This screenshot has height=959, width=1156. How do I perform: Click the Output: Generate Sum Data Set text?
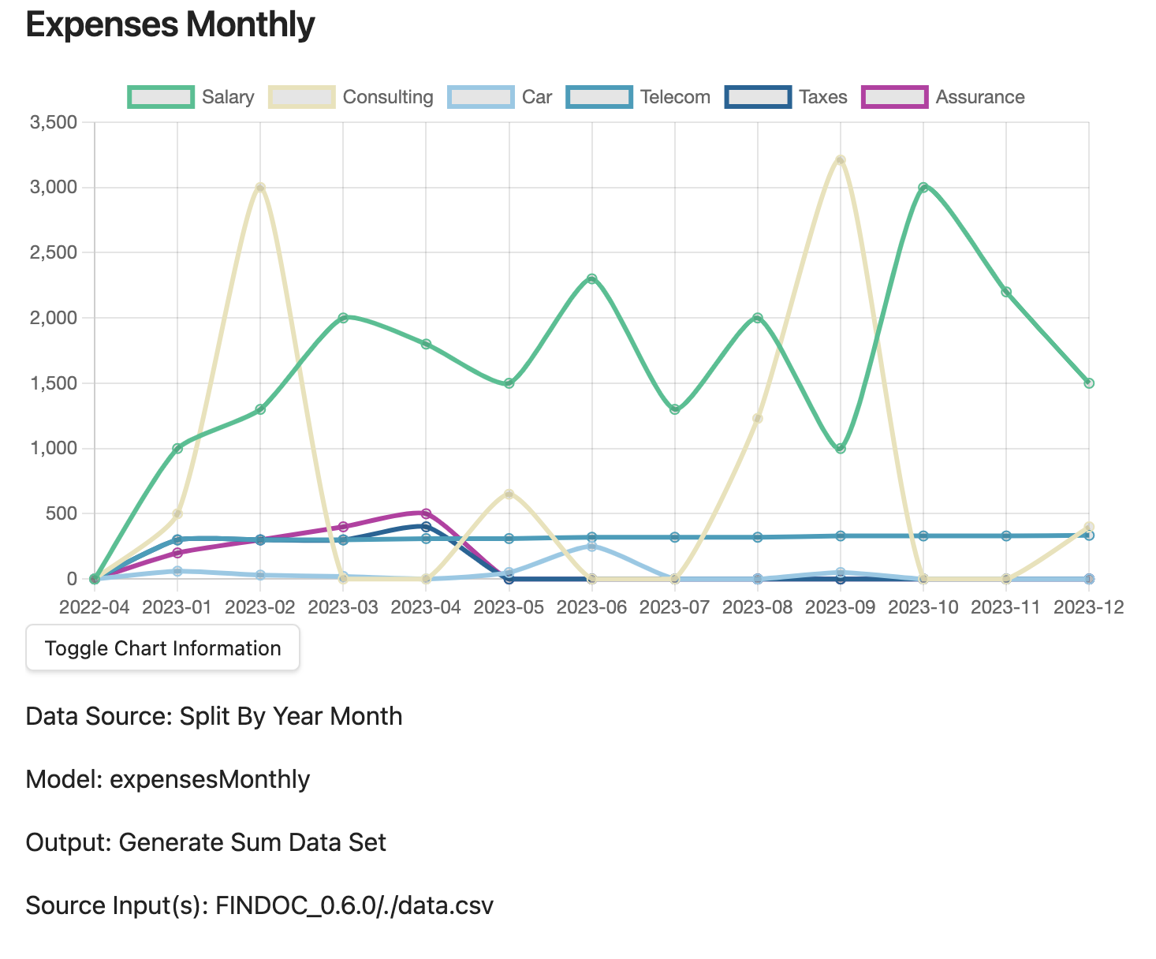pyautogui.click(x=206, y=842)
